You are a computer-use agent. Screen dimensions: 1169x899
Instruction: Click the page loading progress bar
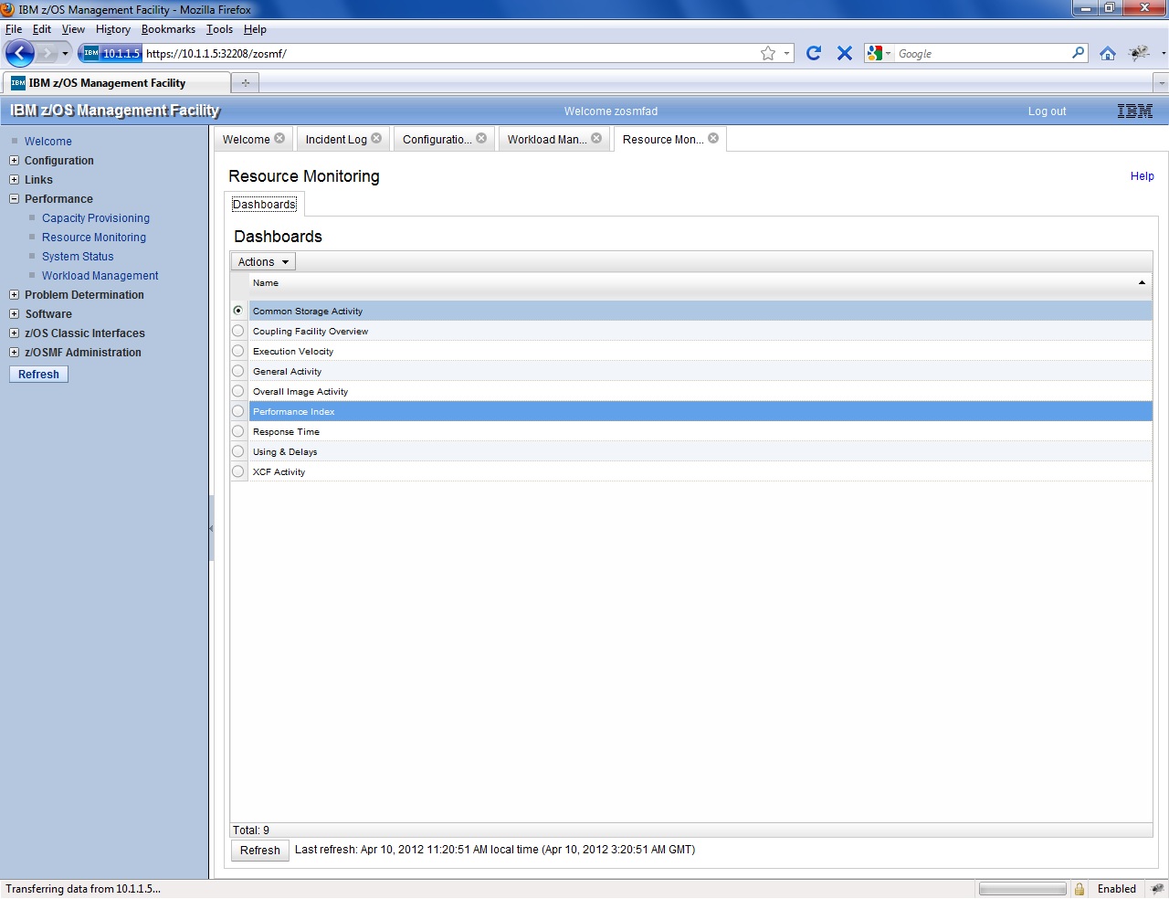click(1022, 889)
